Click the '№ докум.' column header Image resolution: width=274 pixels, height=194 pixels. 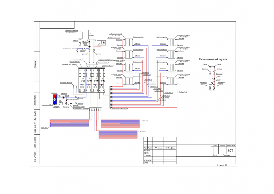[x=158, y=148]
